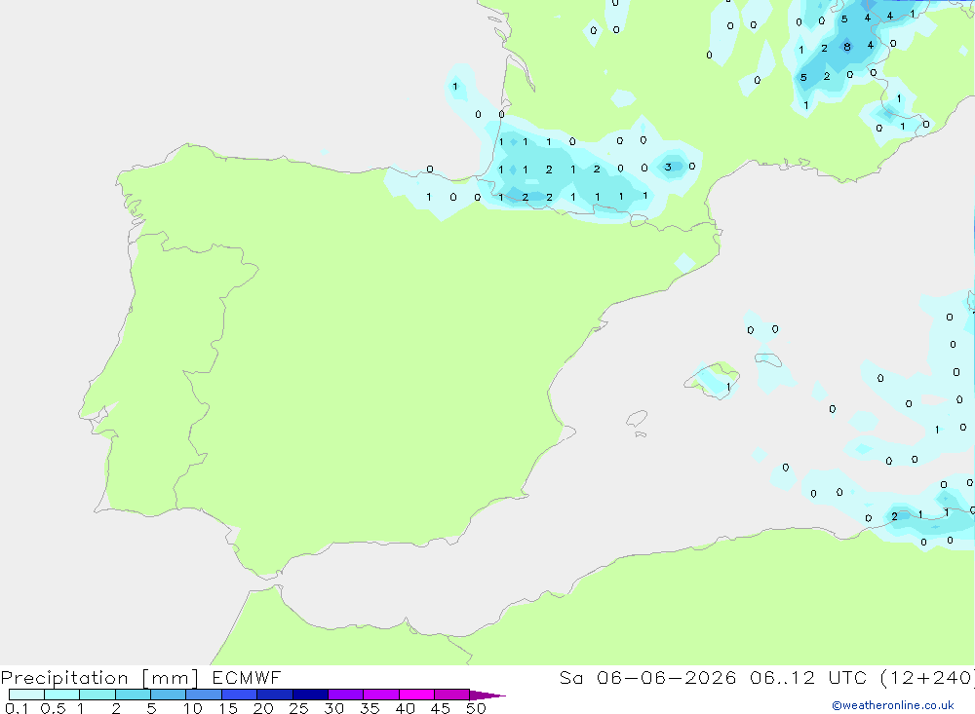Click the 40–45 mm legend color swatch
The height and width of the screenshot is (714, 975).
[416, 695]
